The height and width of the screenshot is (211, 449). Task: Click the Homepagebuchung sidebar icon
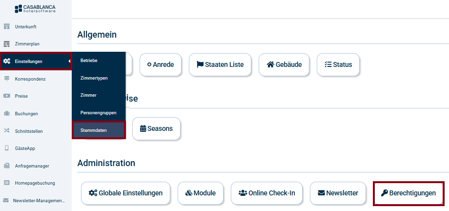click(x=7, y=183)
